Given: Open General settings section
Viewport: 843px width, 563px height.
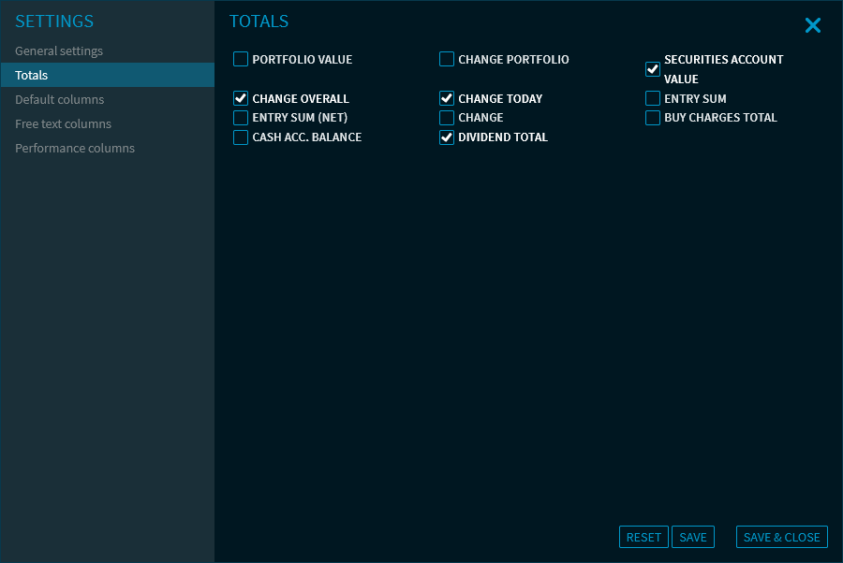Looking at the screenshot, I should [x=59, y=51].
